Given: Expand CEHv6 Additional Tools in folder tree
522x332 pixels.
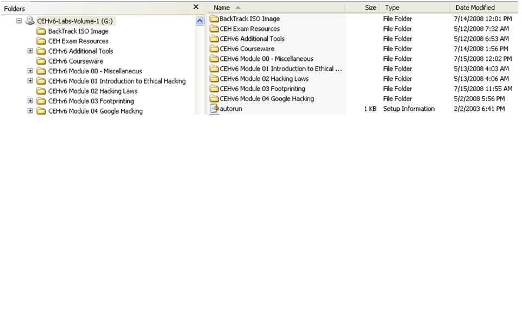Looking at the screenshot, I should 30,51.
